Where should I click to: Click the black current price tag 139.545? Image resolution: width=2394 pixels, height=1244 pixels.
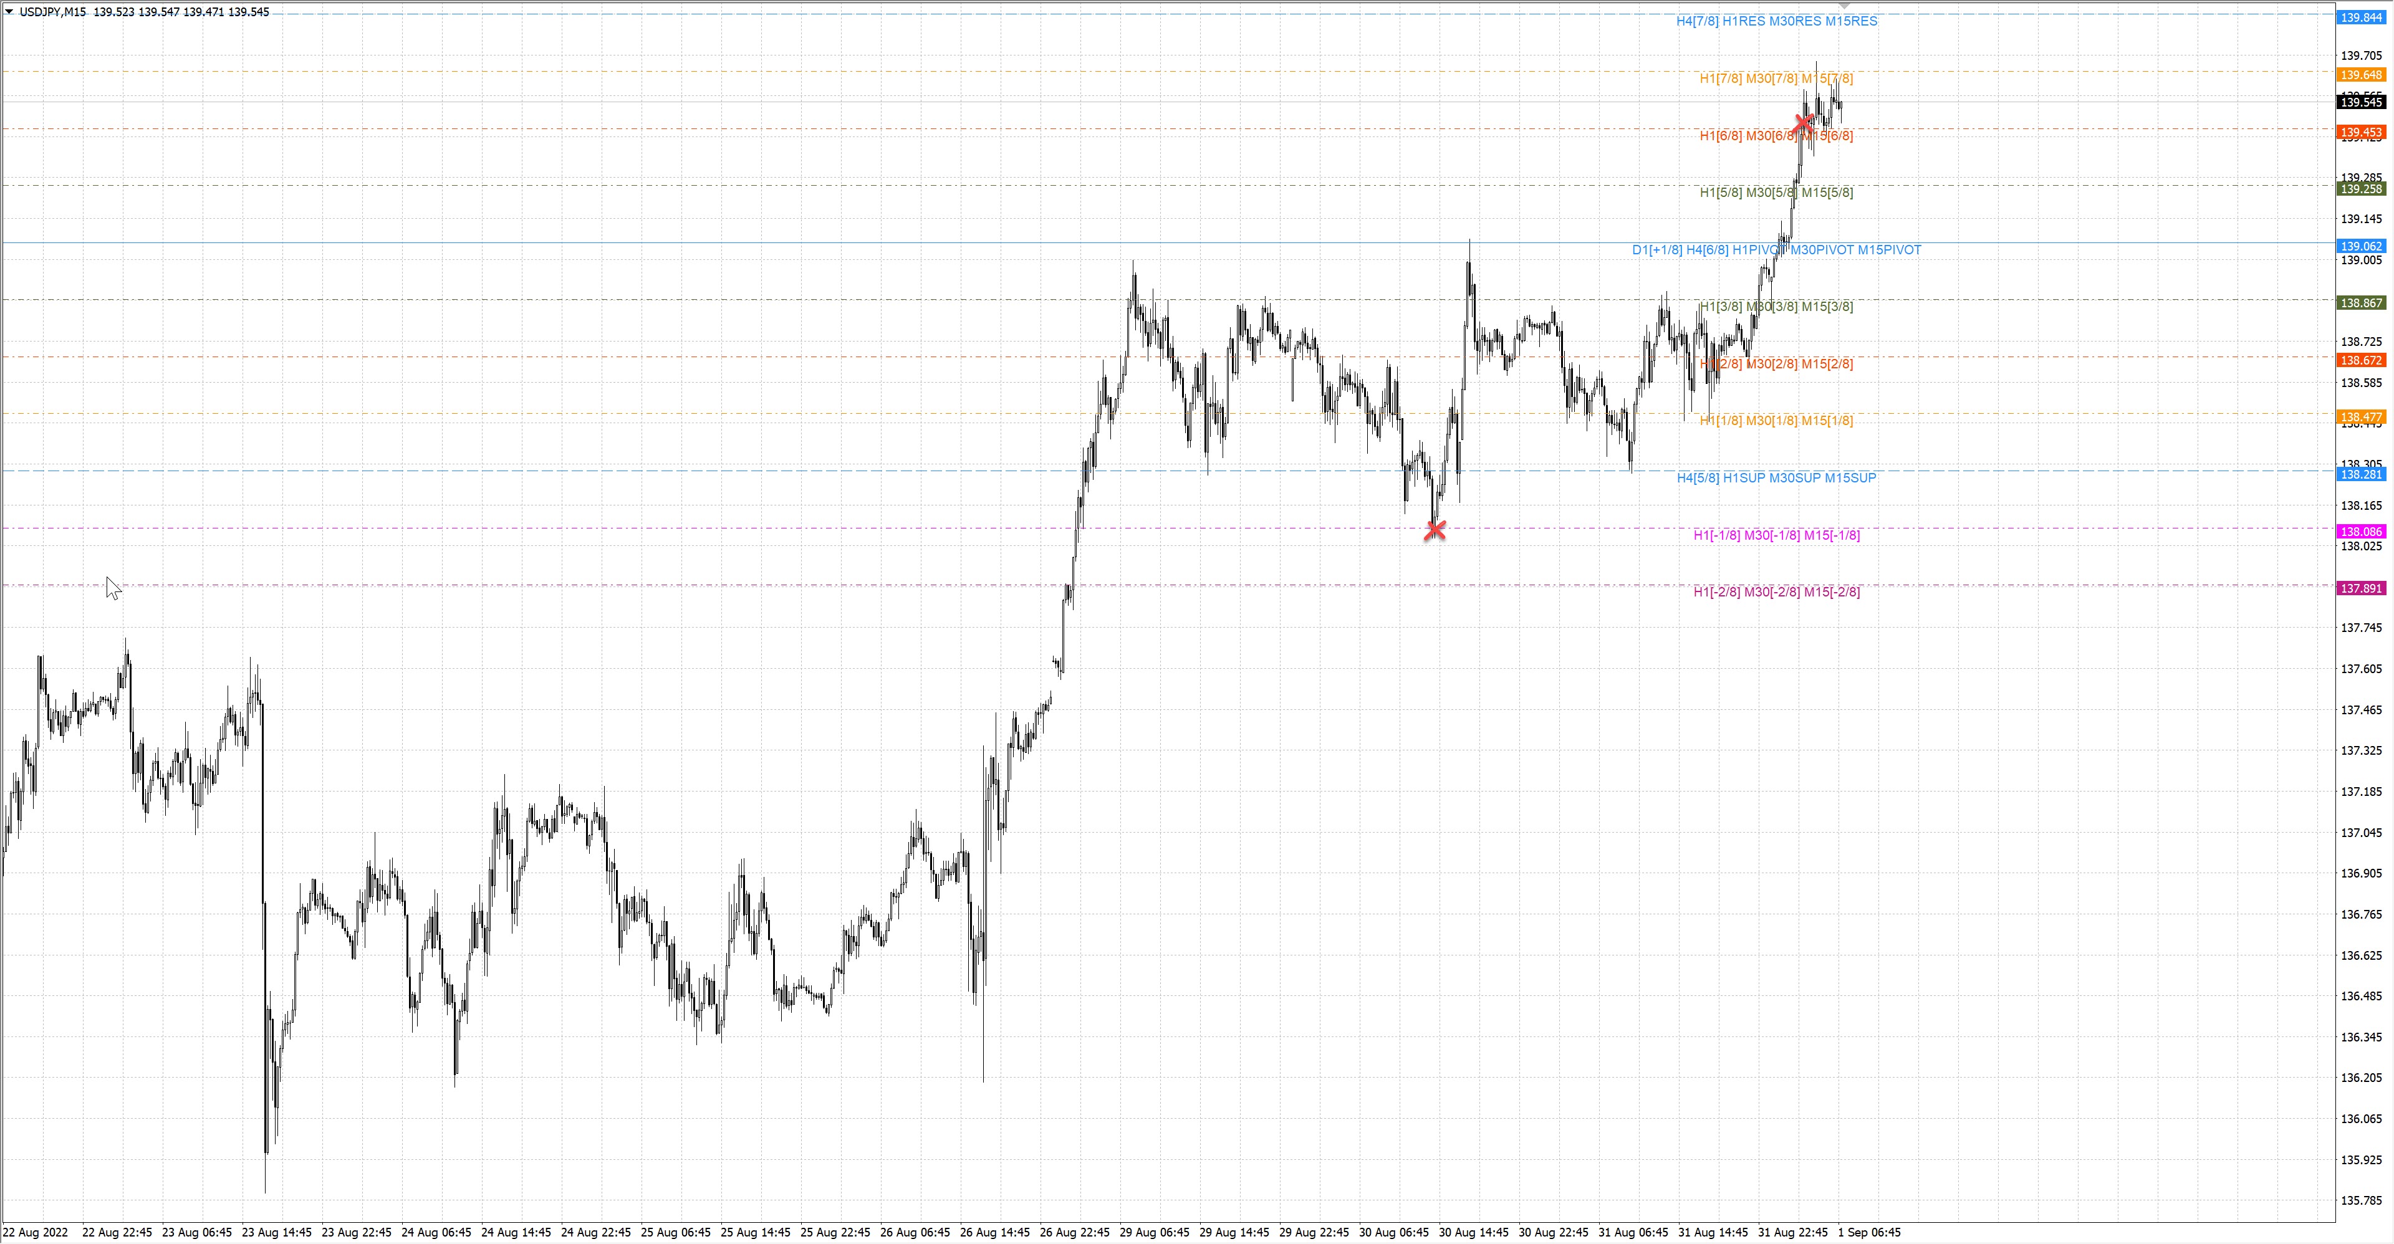(2362, 102)
